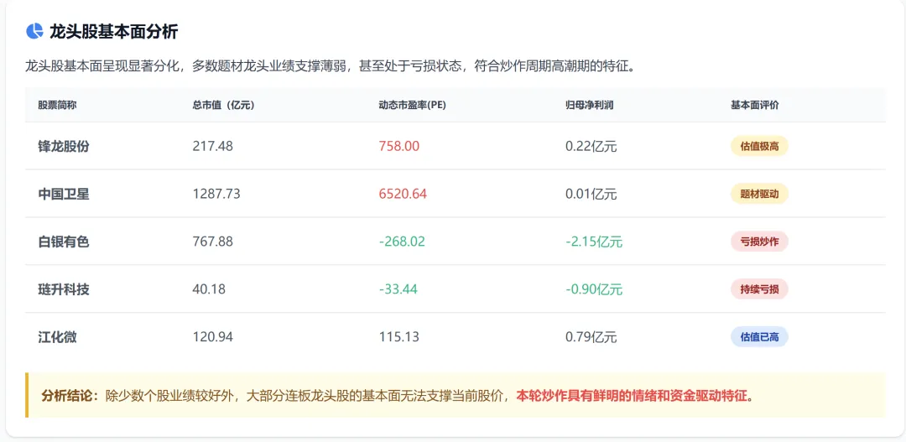Click net profit 0.79亿元

coord(591,337)
